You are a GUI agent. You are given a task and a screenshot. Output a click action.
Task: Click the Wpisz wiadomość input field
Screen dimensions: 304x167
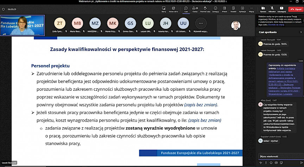point(280,156)
